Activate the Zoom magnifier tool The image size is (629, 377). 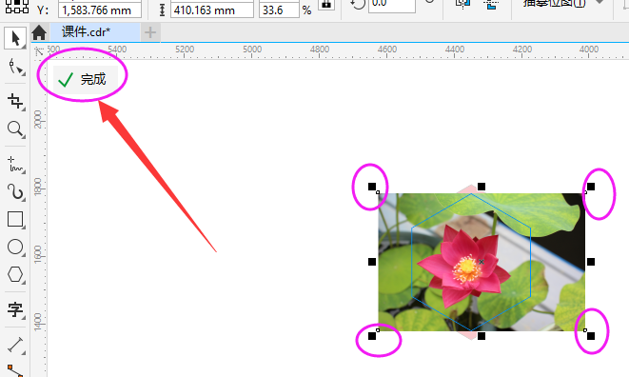click(15, 129)
